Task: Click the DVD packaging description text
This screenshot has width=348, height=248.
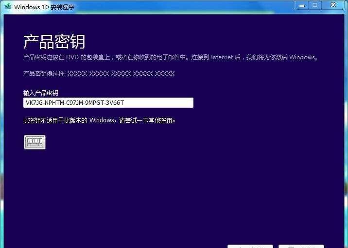Action: coord(171,57)
